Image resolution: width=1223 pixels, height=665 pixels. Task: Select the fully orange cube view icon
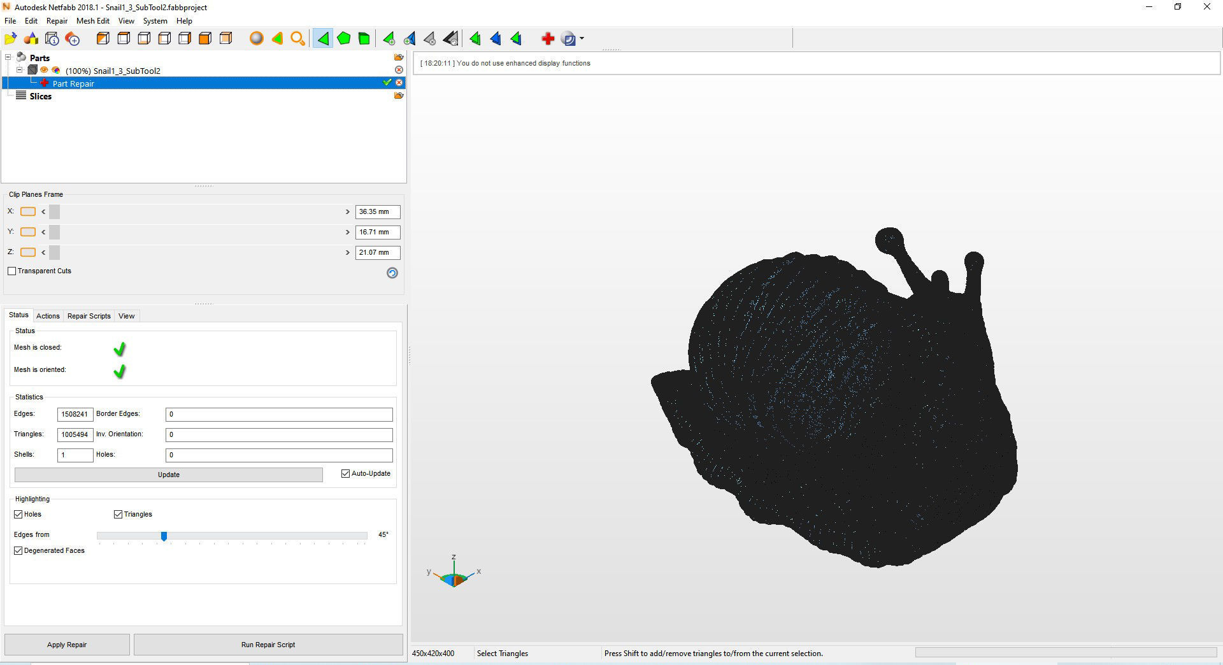pyautogui.click(x=205, y=39)
